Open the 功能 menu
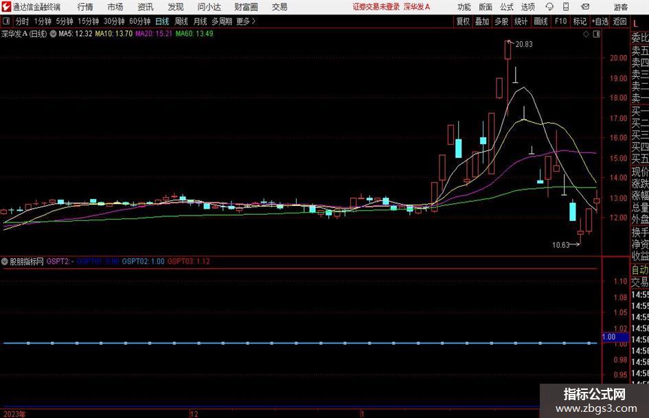The height and width of the screenshot is (418, 649). [x=464, y=7]
